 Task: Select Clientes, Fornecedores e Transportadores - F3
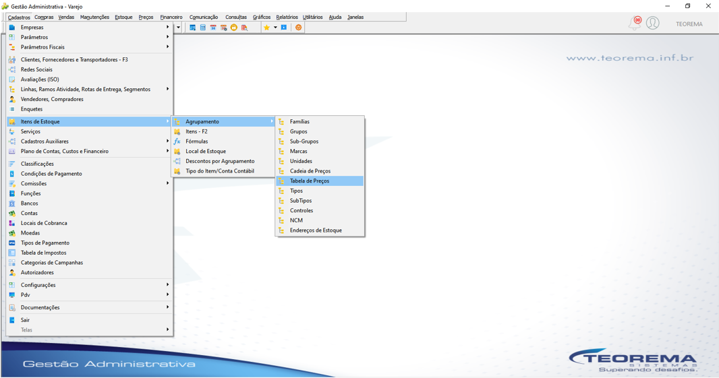click(90, 59)
